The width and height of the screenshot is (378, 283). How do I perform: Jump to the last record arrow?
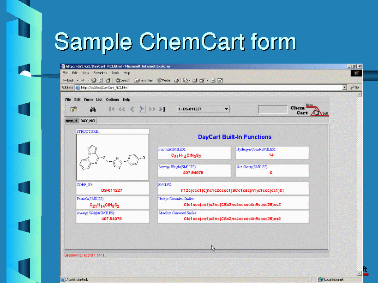pos(162,109)
